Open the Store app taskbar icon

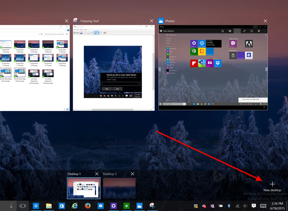61,206
